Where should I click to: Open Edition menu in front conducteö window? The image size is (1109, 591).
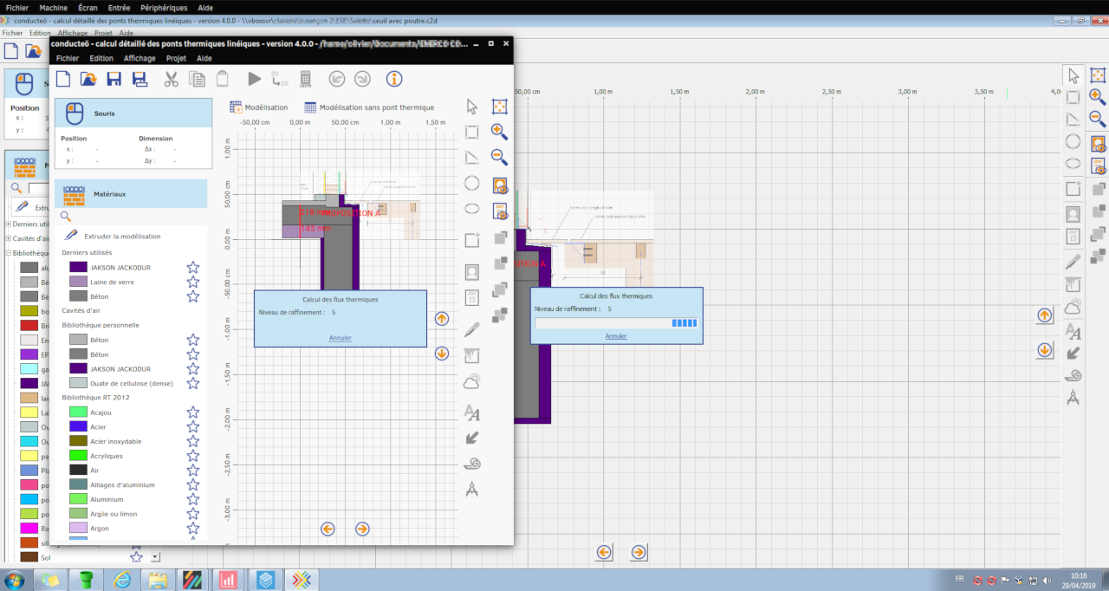click(101, 58)
